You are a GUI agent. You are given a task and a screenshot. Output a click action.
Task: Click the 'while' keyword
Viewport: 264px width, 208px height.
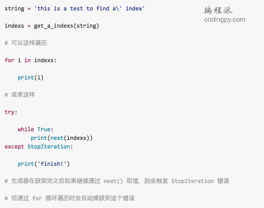pyautogui.click(x=26, y=129)
